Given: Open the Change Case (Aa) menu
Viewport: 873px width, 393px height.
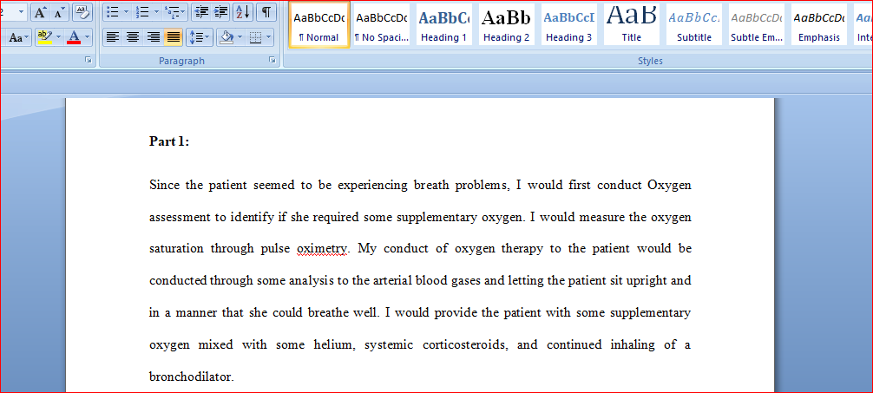Looking at the screenshot, I should [18, 38].
